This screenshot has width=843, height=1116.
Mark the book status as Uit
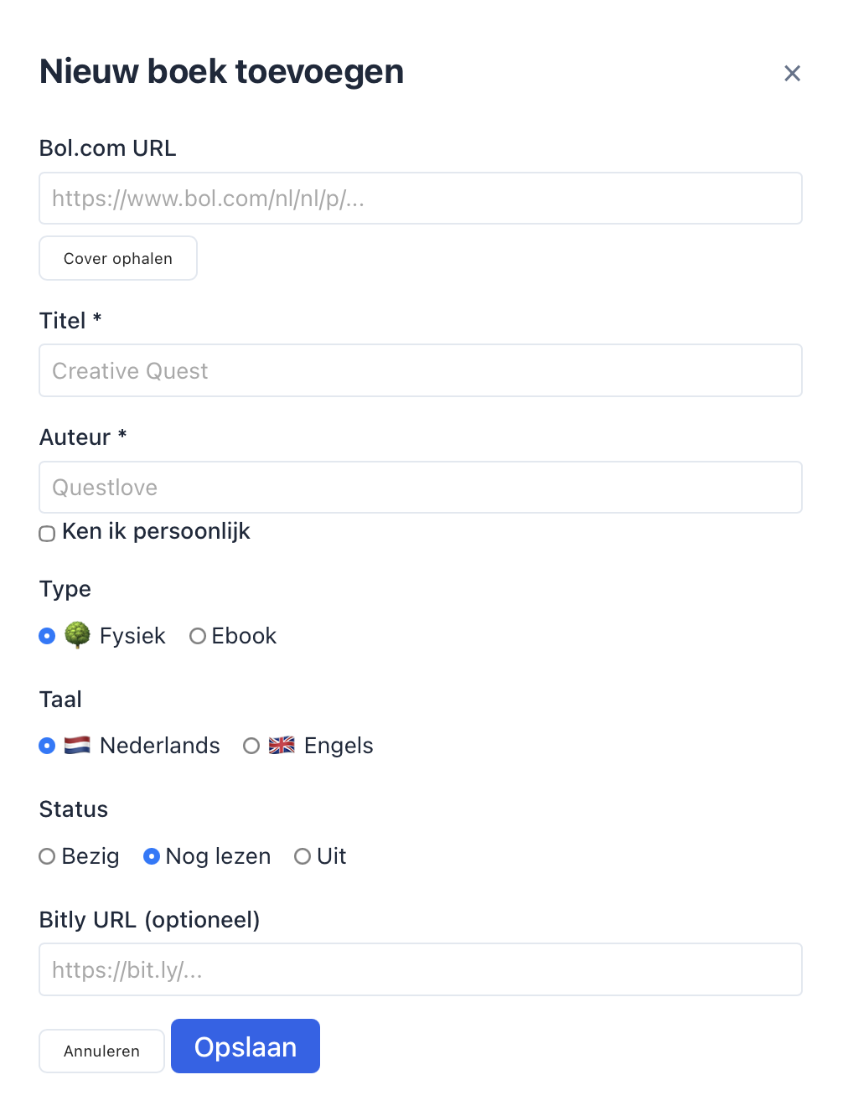pyautogui.click(x=303, y=856)
